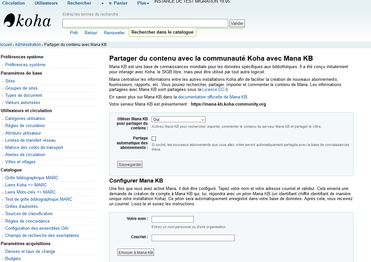Open Règles de concordance link
This screenshot has height=262, width=371.
click(x=27, y=221)
